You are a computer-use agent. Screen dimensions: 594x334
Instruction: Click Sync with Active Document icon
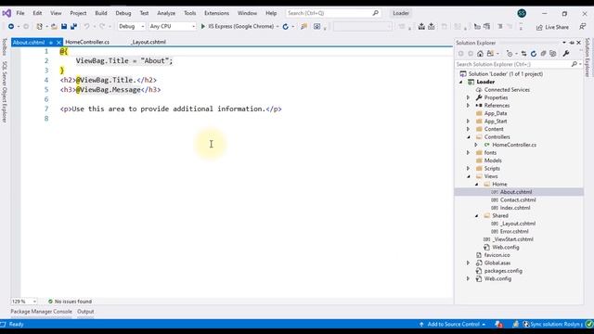(523, 54)
